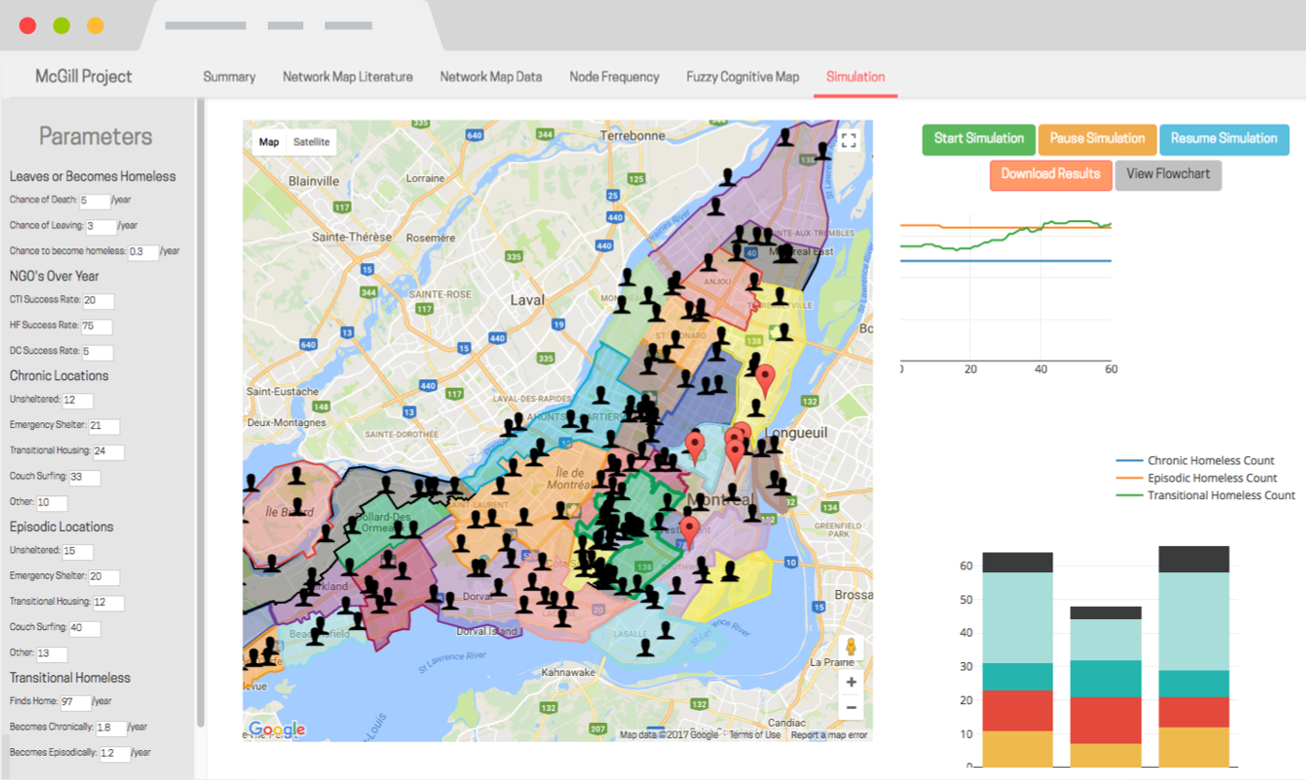This screenshot has width=1306, height=780.
Task: Click the red map pin near Longueuil
Action: (x=766, y=380)
